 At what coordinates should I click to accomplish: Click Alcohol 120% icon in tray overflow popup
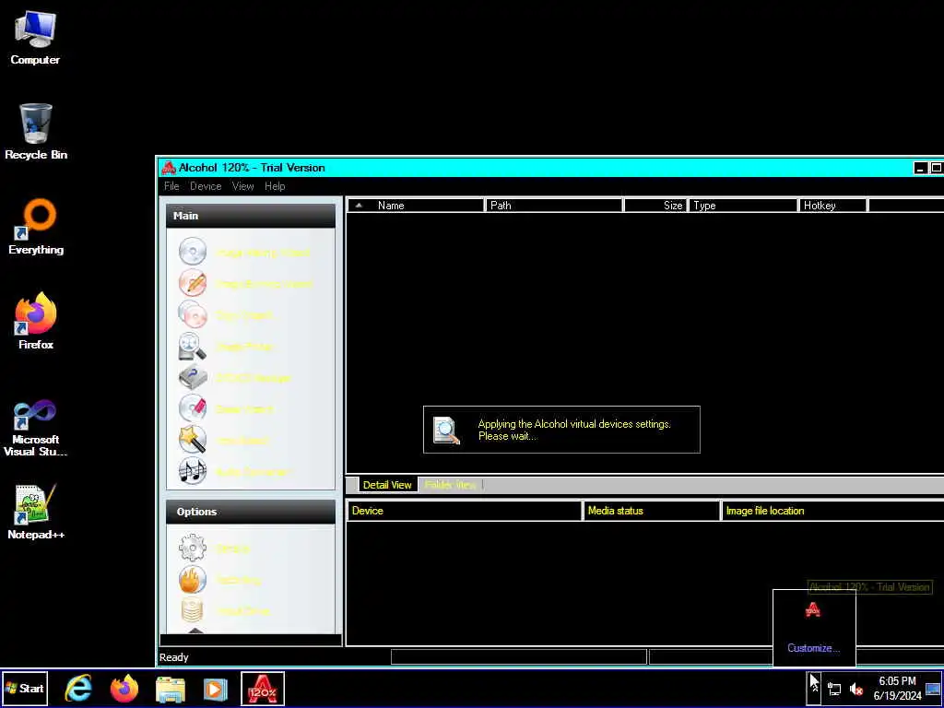point(813,610)
